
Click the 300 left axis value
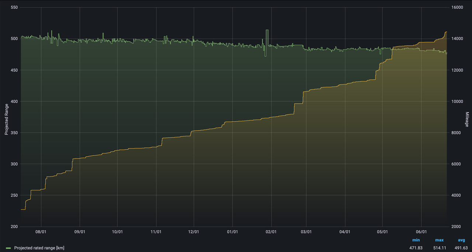click(15, 164)
